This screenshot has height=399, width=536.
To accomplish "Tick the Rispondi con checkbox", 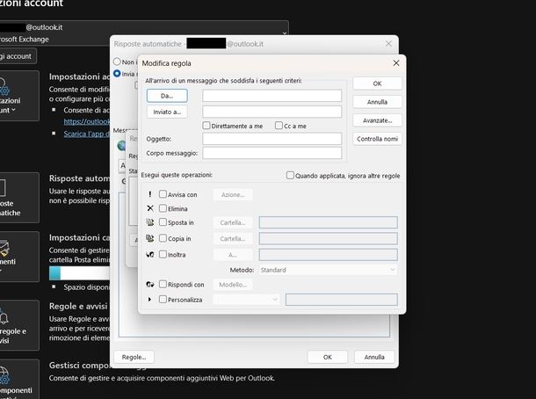I will pos(163,284).
